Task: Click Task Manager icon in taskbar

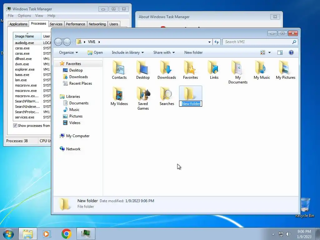Action: click(x=86, y=234)
